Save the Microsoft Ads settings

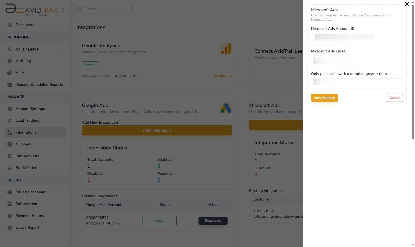[x=324, y=98]
